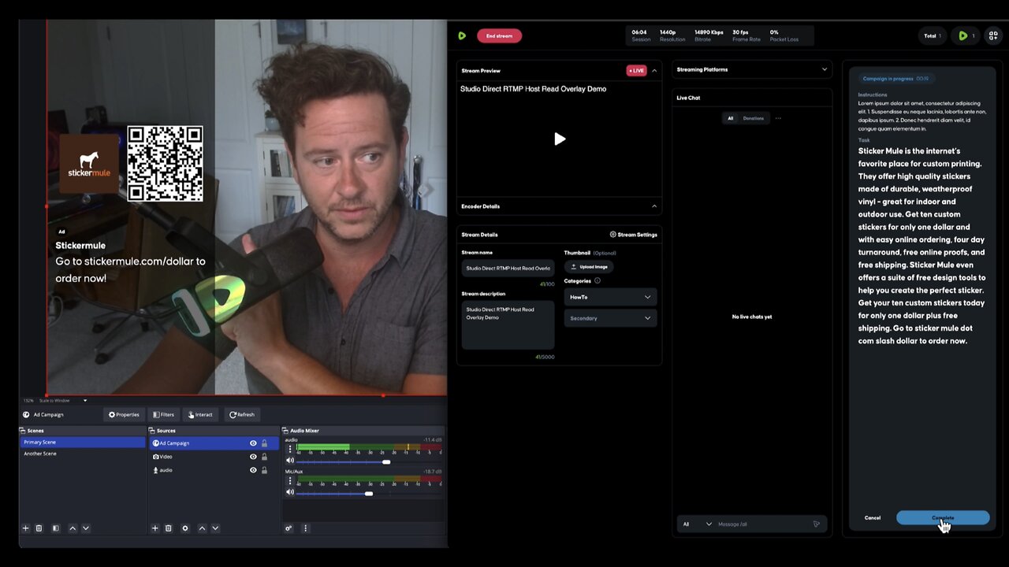1009x567 pixels.
Task: Click the Stream description text box
Action: pos(508,325)
